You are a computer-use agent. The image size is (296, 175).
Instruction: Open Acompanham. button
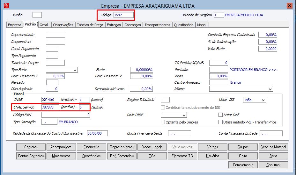[x=61, y=147]
